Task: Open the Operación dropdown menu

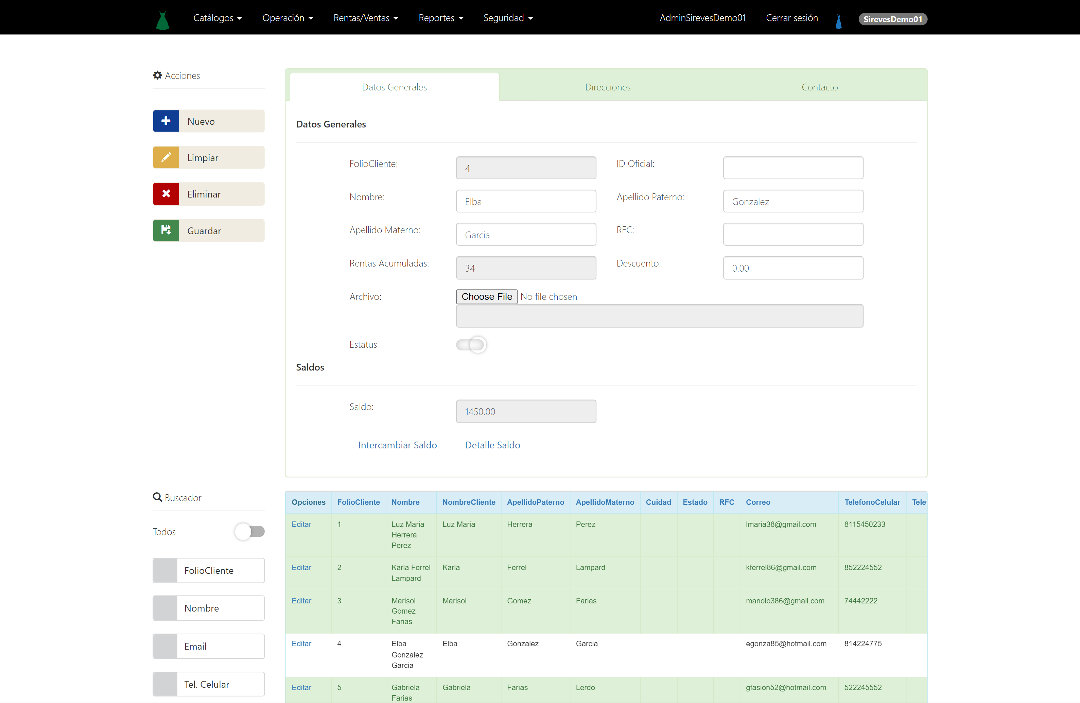Action: pos(288,18)
